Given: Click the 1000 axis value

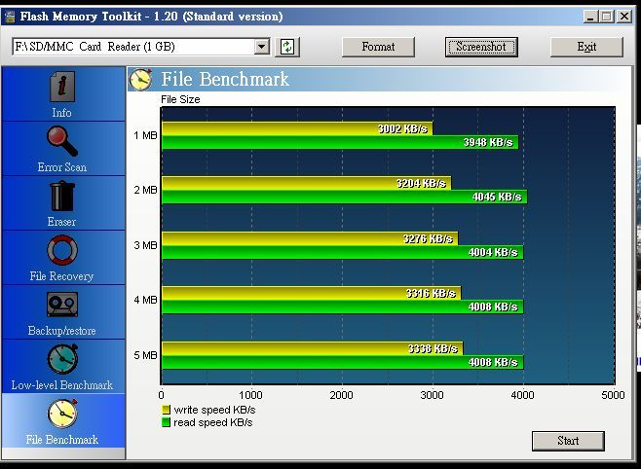Looking at the screenshot, I should [x=251, y=395].
